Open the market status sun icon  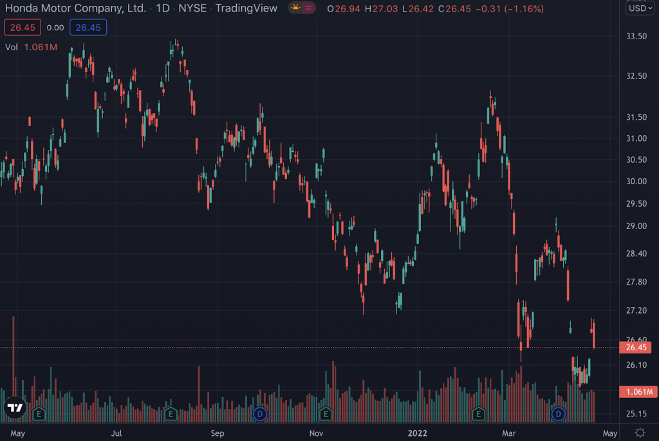(296, 8)
